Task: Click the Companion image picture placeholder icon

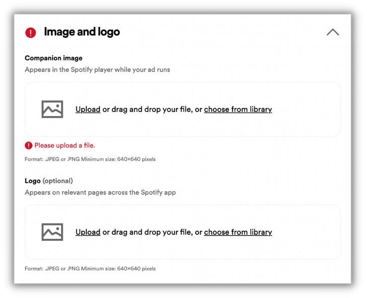Action: [52, 109]
